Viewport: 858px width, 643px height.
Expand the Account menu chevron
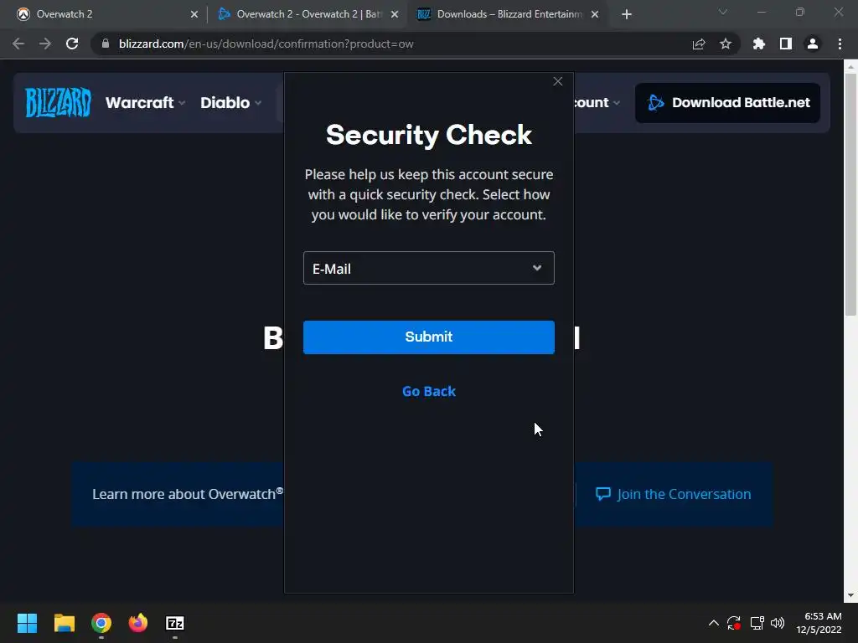pyautogui.click(x=617, y=103)
